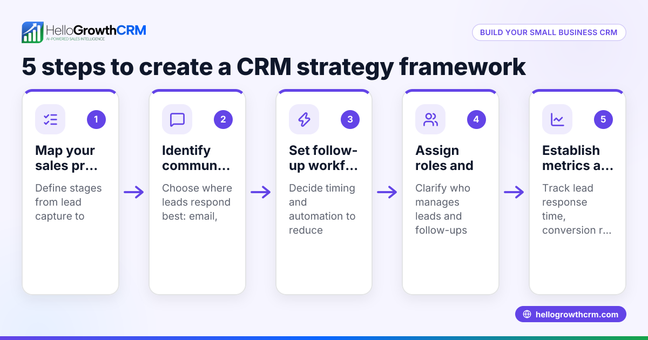Click the line chart icon on Establish metrics card

[557, 119]
